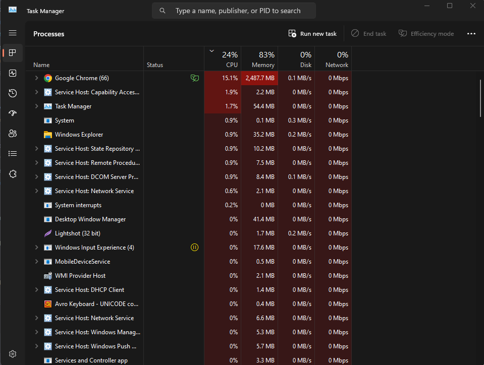Select the Processes page in sidebar

13,53
